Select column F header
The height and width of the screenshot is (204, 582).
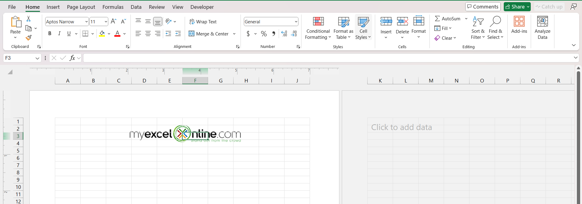click(195, 81)
